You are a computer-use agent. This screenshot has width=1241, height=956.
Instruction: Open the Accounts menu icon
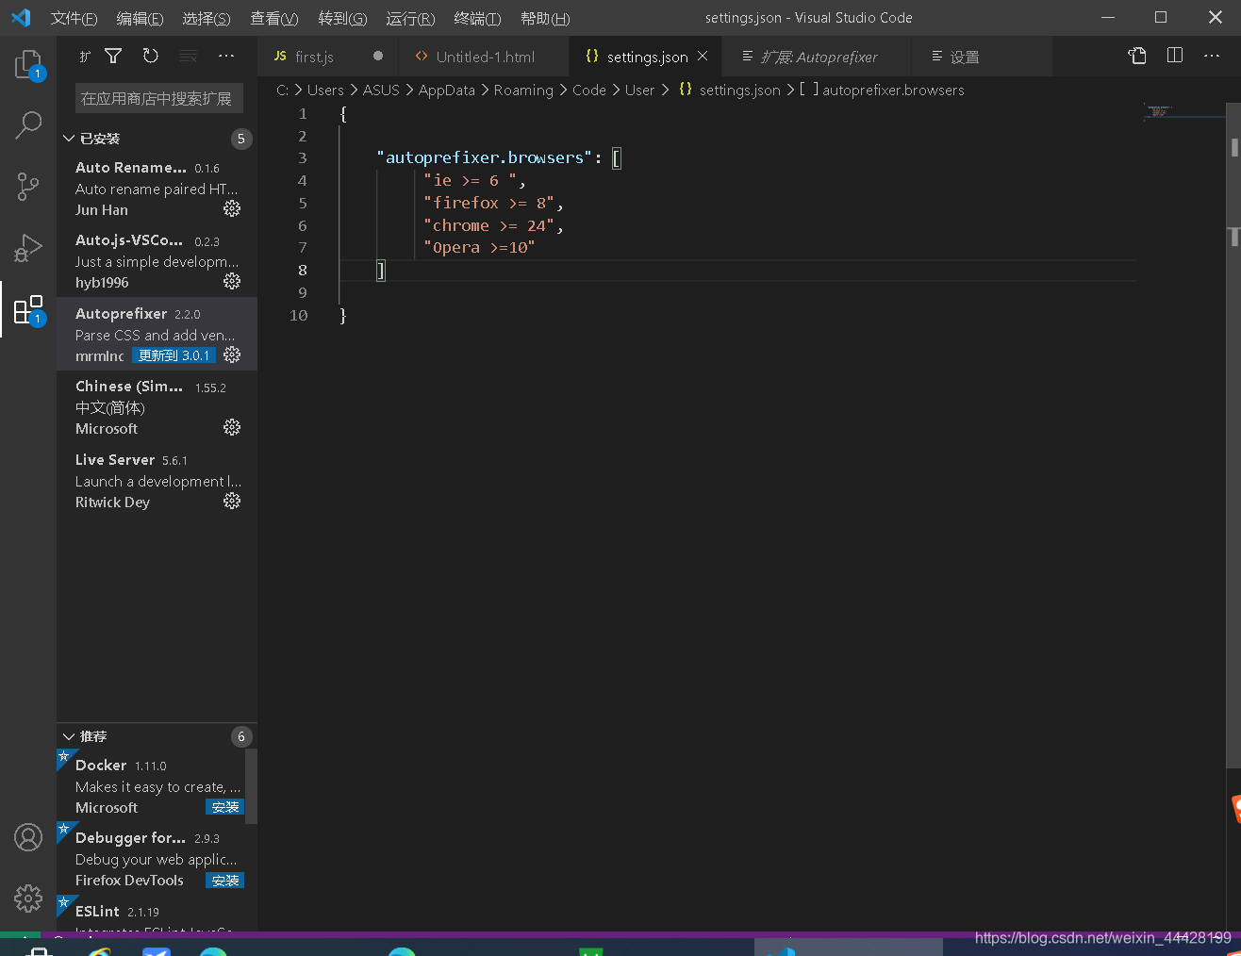pyautogui.click(x=28, y=837)
